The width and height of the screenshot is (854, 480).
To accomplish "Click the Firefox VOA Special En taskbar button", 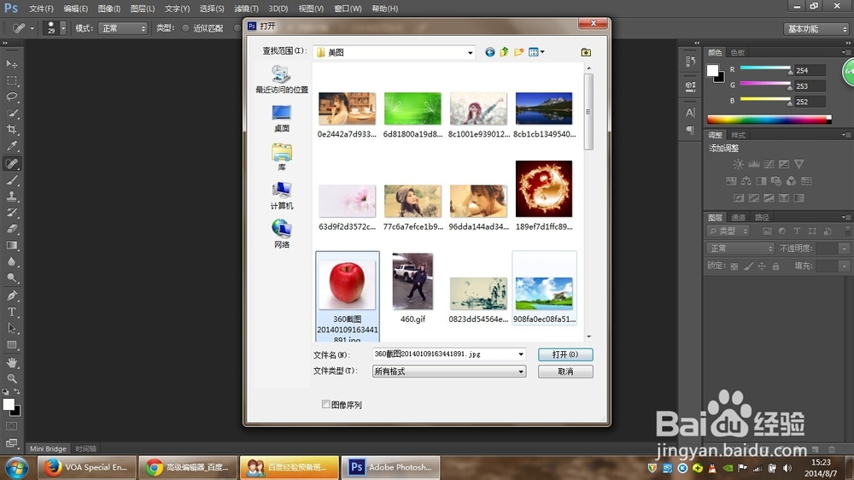I will 86,467.
